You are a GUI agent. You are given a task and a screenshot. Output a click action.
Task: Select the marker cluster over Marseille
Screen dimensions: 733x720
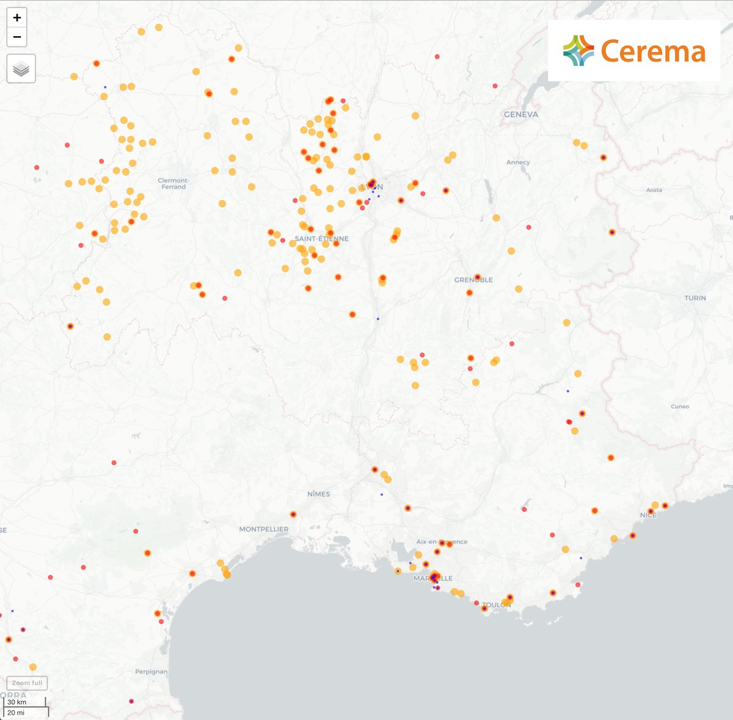click(x=434, y=576)
